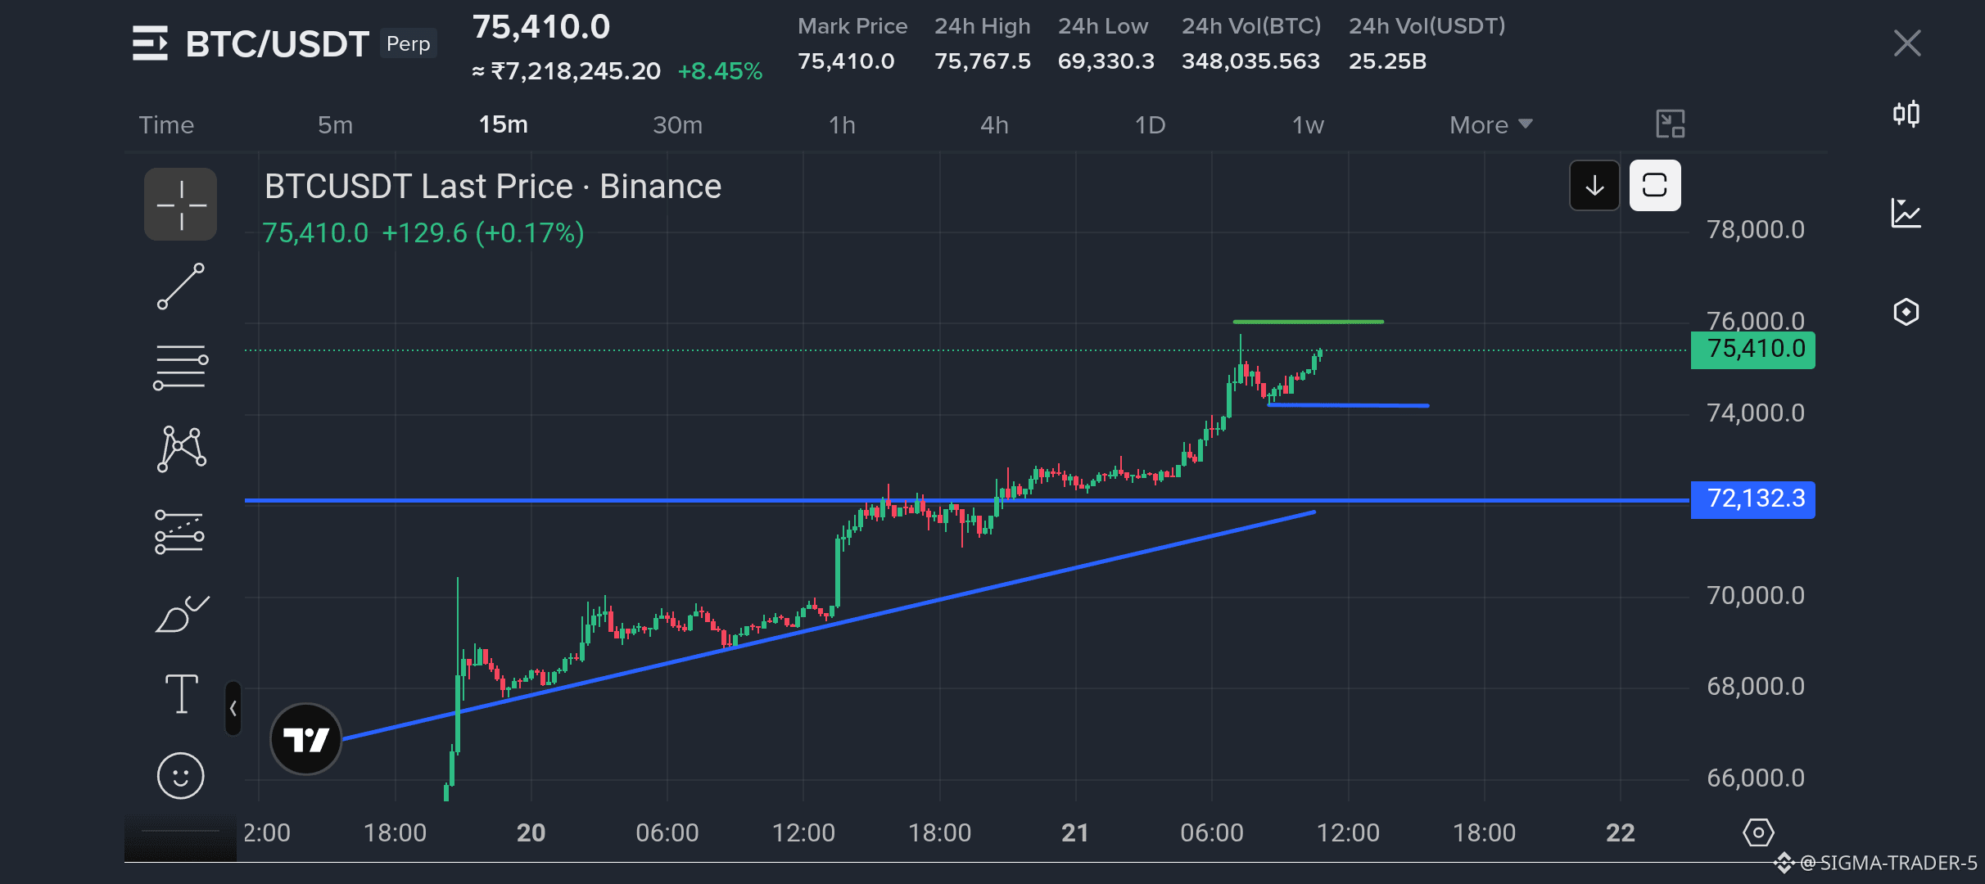The width and height of the screenshot is (1985, 884).
Task: Open chart settings gear near time axis
Action: 1758,832
